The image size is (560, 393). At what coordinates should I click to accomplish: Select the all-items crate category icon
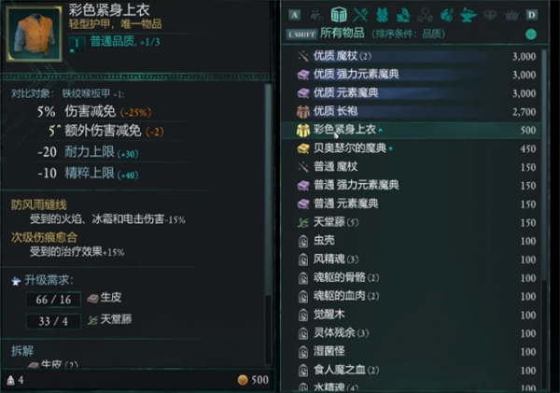pyautogui.click(x=339, y=15)
